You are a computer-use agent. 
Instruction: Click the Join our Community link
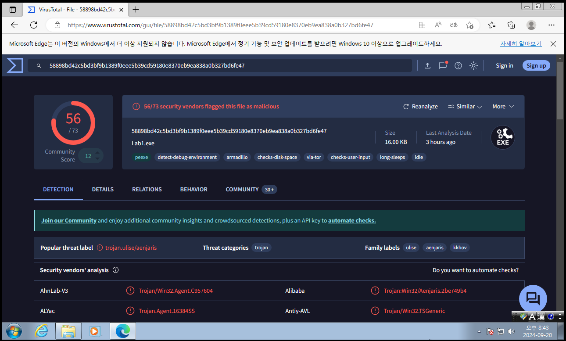click(69, 220)
